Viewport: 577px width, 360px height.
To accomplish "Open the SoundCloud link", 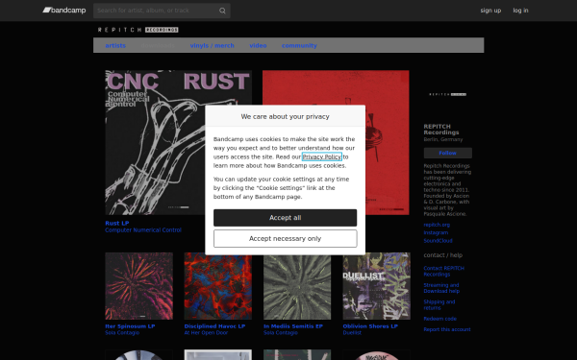I will (x=438, y=241).
